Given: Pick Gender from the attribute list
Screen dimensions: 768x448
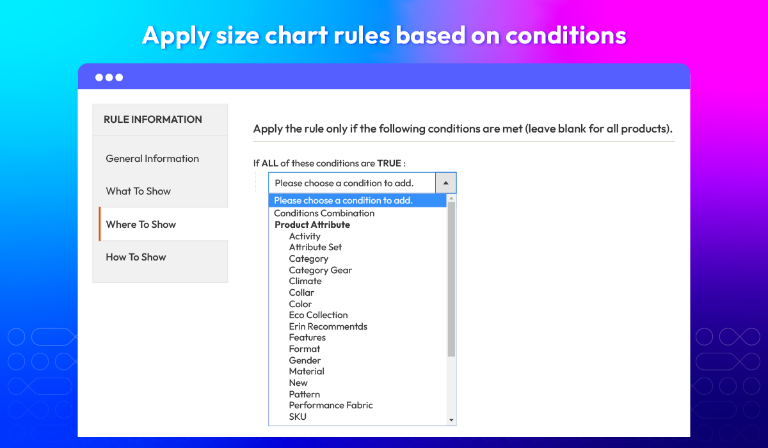Looking at the screenshot, I should (x=305, y=360).
